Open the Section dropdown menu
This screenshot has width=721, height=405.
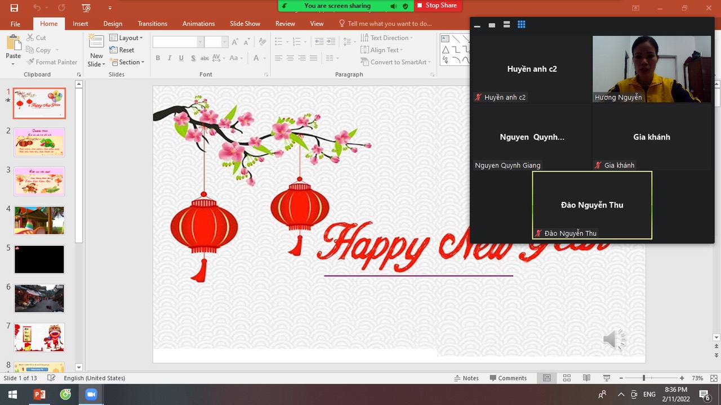pyautogui.click(x=127, y=62)
